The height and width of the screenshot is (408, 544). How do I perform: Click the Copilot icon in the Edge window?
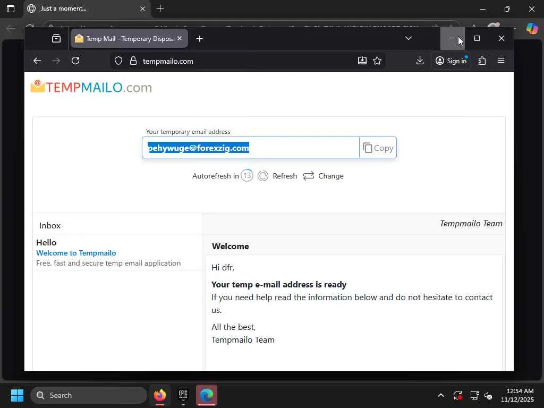(532, 28)
